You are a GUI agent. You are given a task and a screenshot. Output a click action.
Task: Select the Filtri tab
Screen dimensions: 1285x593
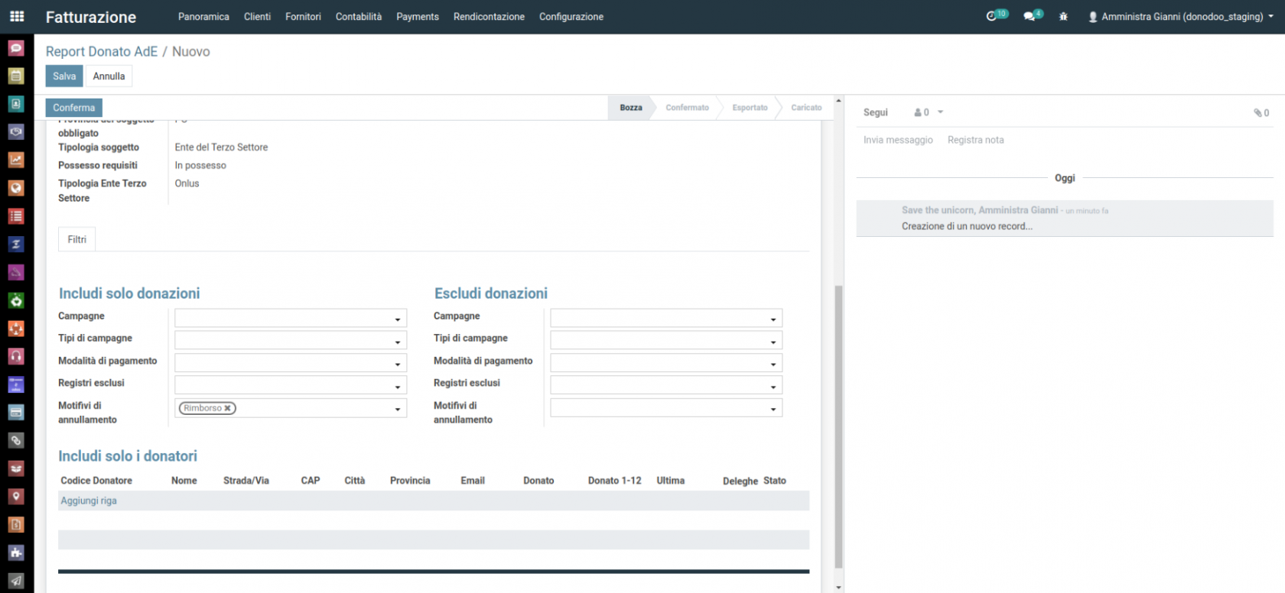click(76, 239)
